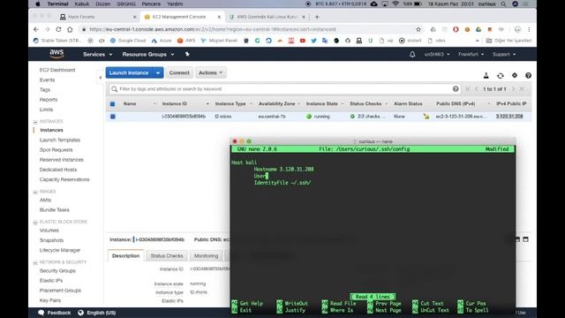Open the Actions dropdown

[x=211, y=72]
